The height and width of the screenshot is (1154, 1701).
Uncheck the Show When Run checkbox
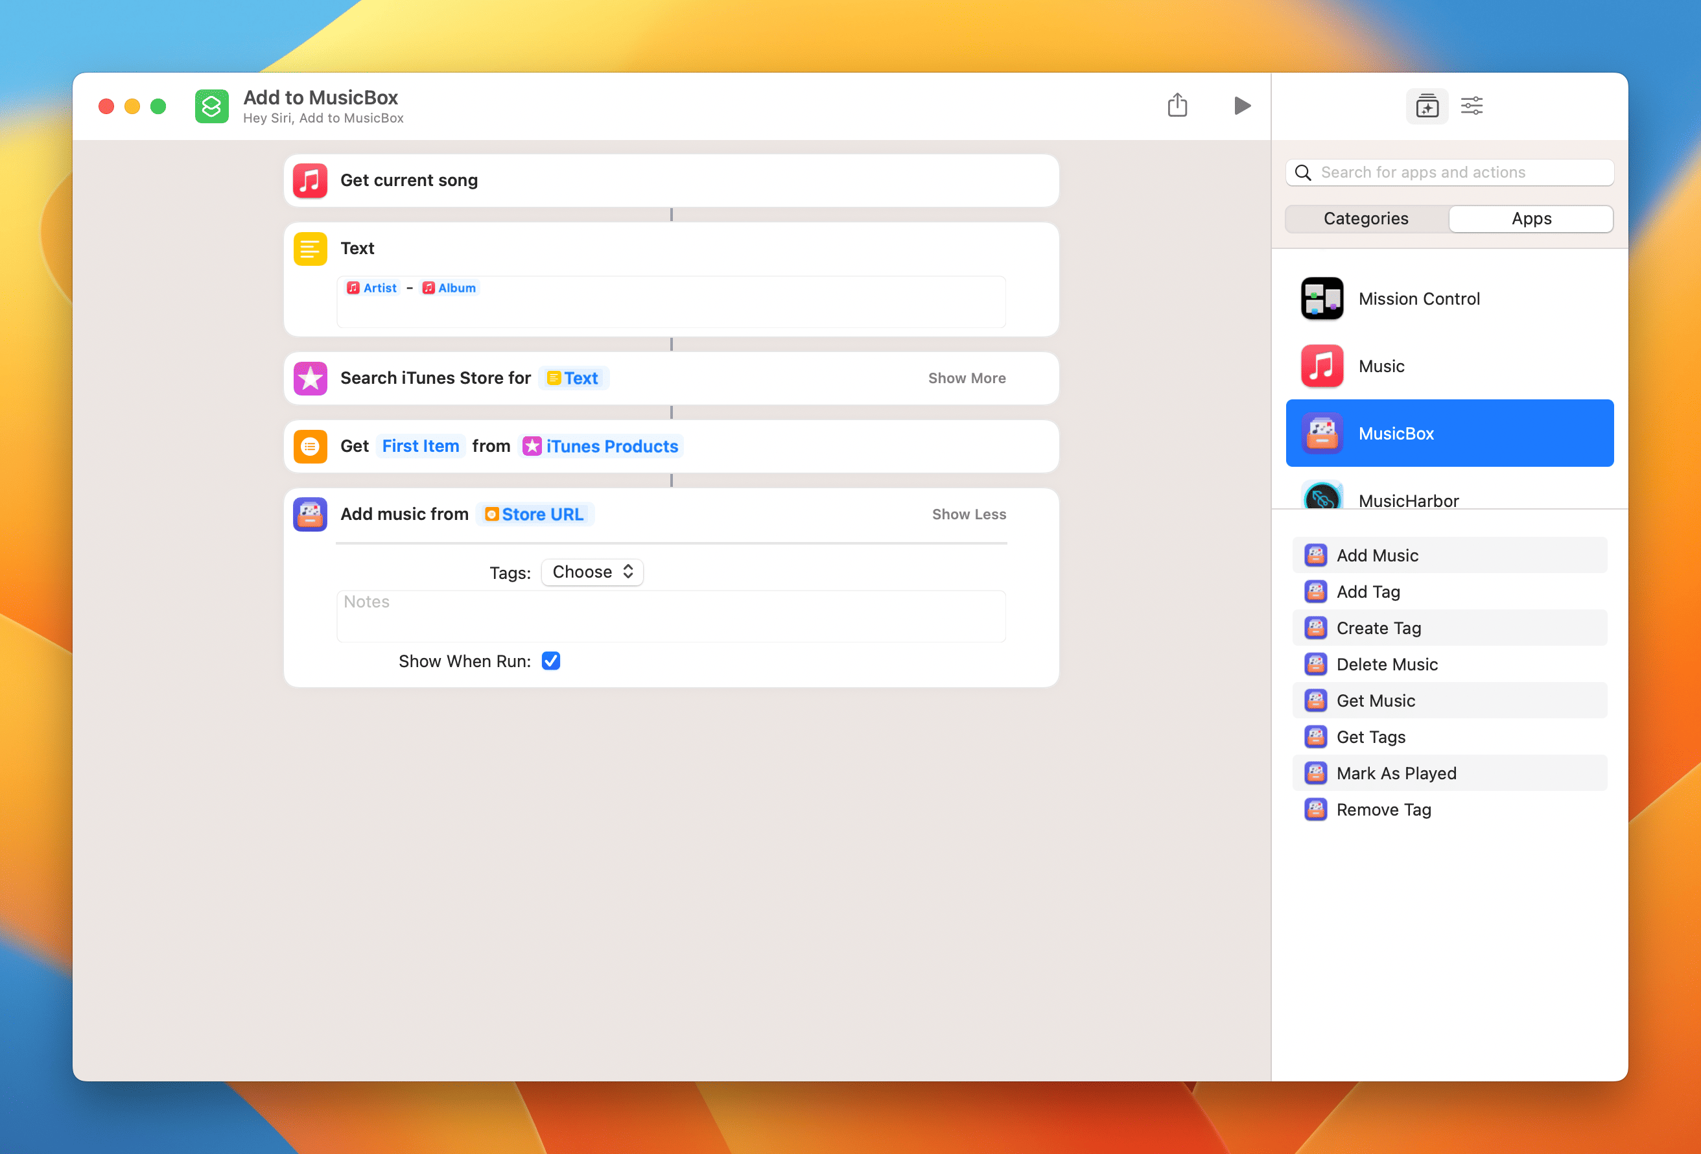coord(551,661)
